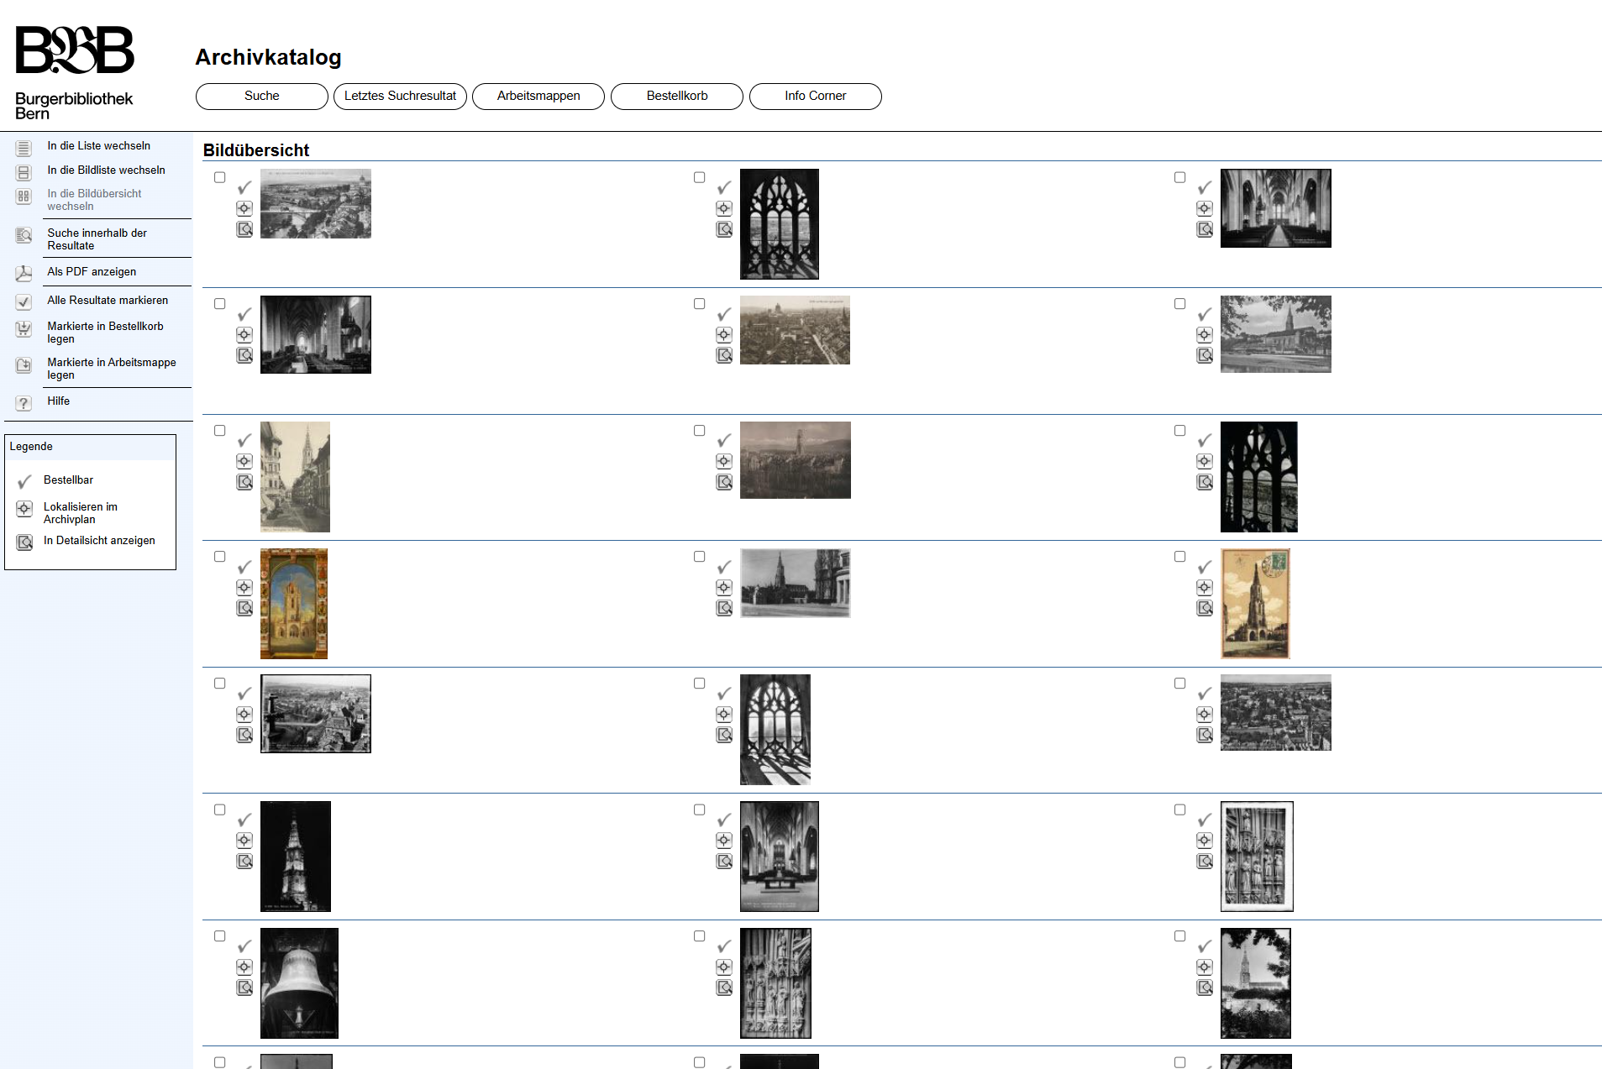Locate the first aerial city photo in the archive plan

[244, 208]
